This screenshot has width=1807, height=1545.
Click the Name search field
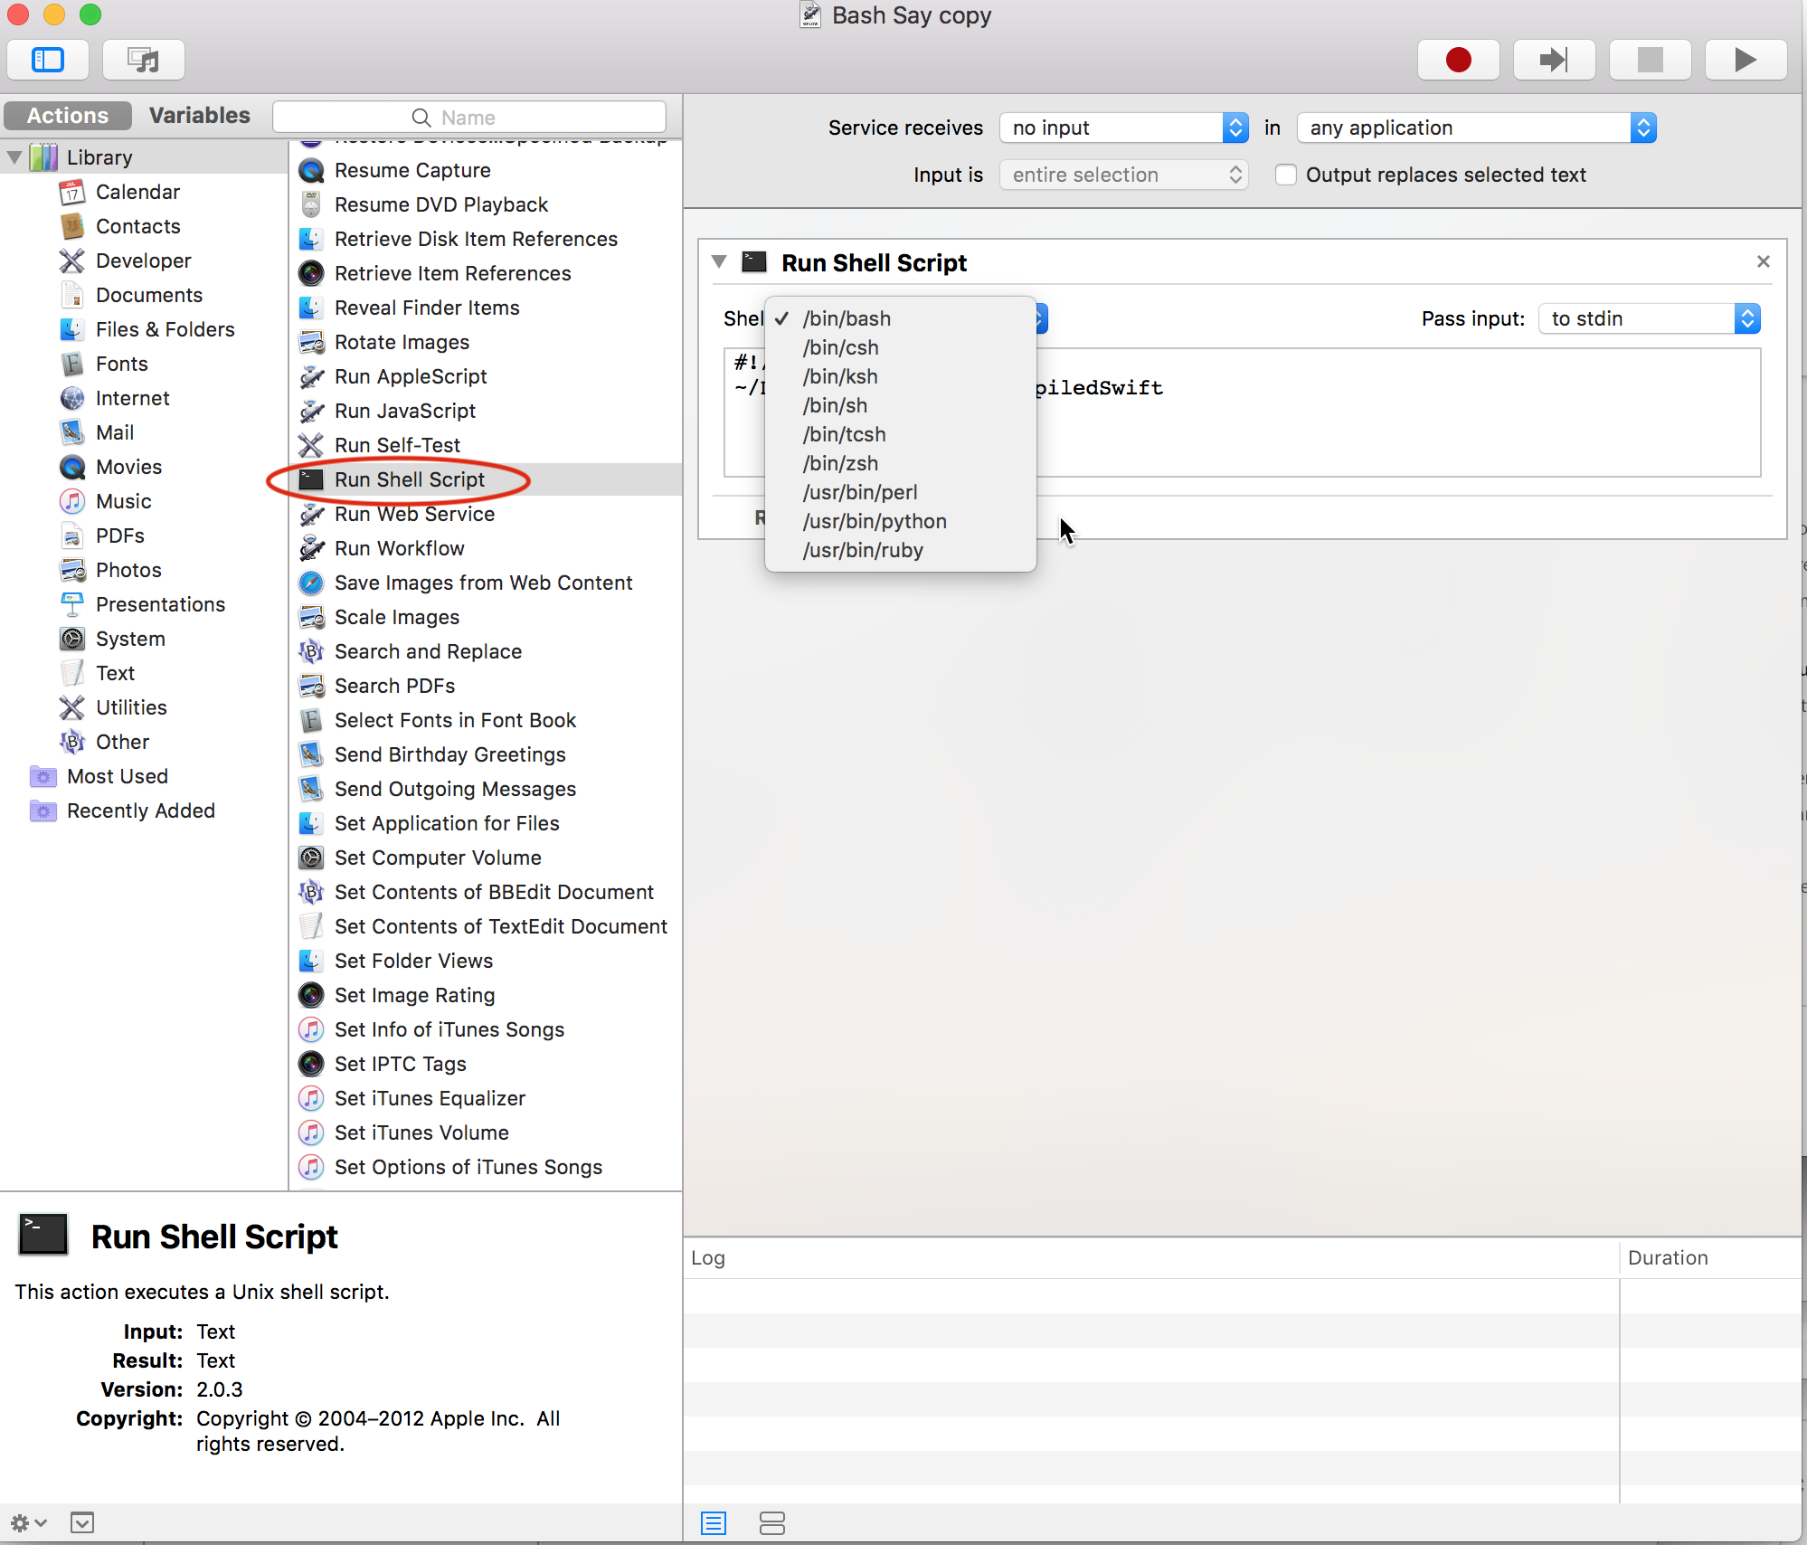pos(468,118)
